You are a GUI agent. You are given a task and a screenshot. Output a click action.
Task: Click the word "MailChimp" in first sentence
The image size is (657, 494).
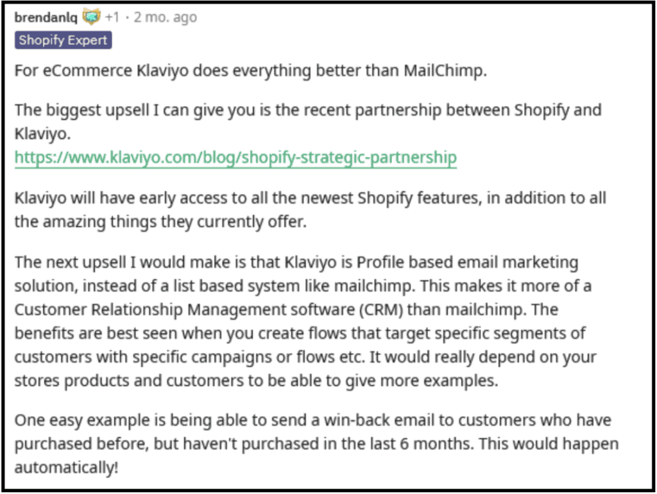click(x=445, y=71)
